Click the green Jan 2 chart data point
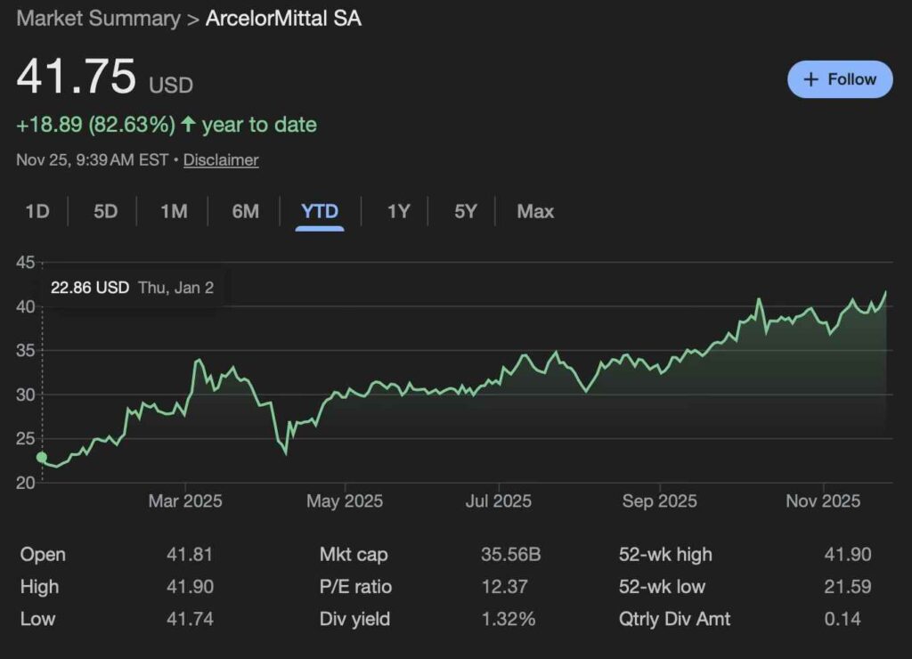This screenshot has width=912, height=659. click(x=41, y=458)
